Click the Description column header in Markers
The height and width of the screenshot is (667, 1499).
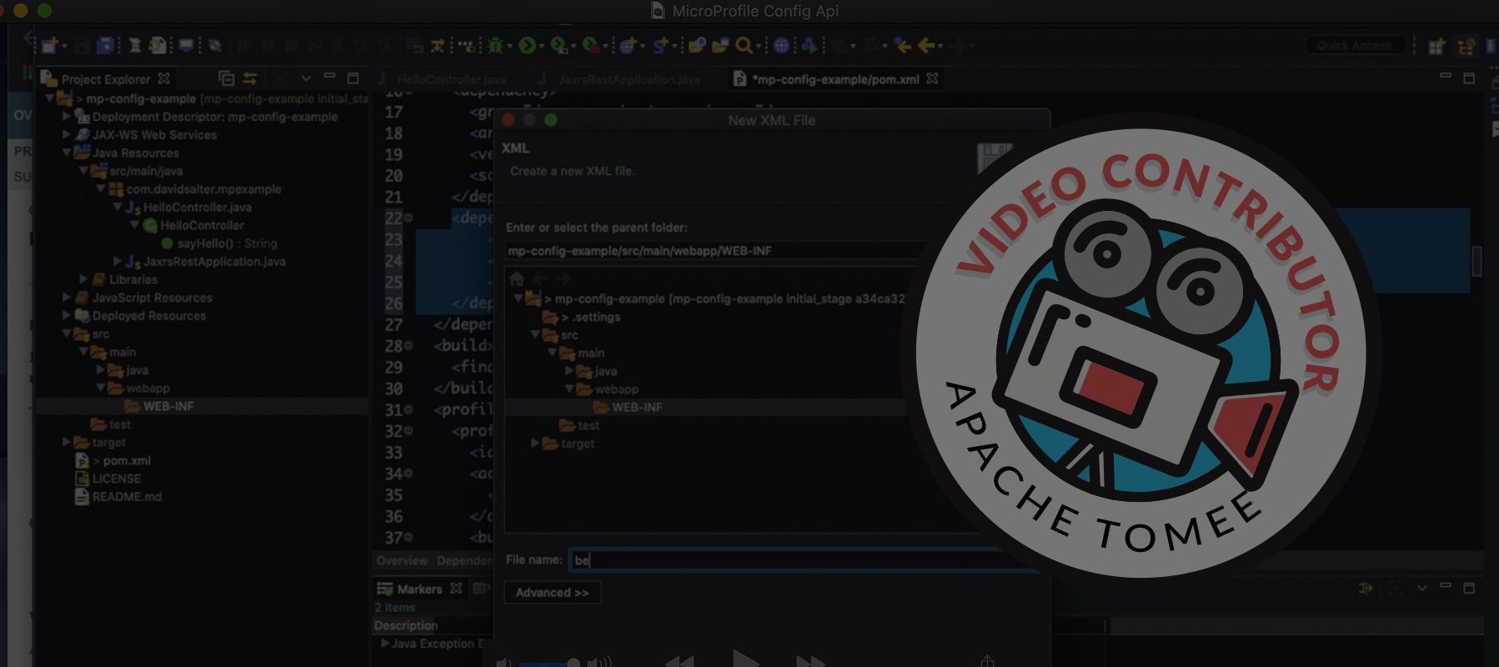pos(406,625)
